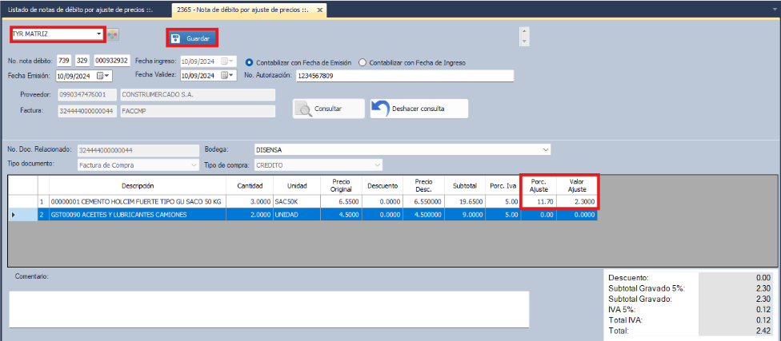
Task: Click the Guardar save button
Action: [192, 38]
